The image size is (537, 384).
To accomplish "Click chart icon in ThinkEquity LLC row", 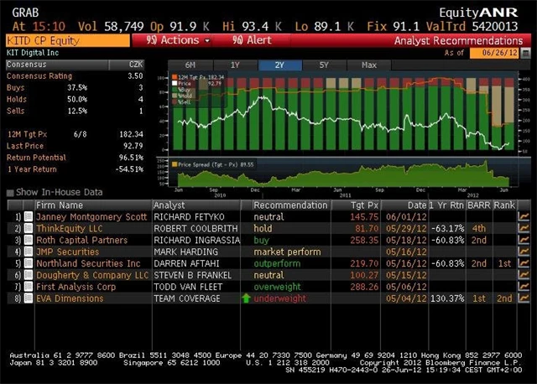I will [x=524, y=228].
